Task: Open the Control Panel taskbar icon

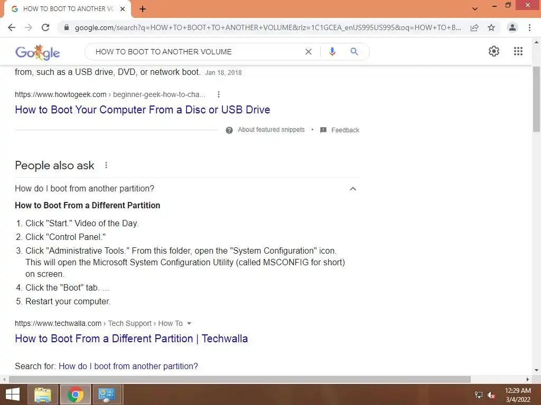Action: pyautogui.click(x=107, y=394)
